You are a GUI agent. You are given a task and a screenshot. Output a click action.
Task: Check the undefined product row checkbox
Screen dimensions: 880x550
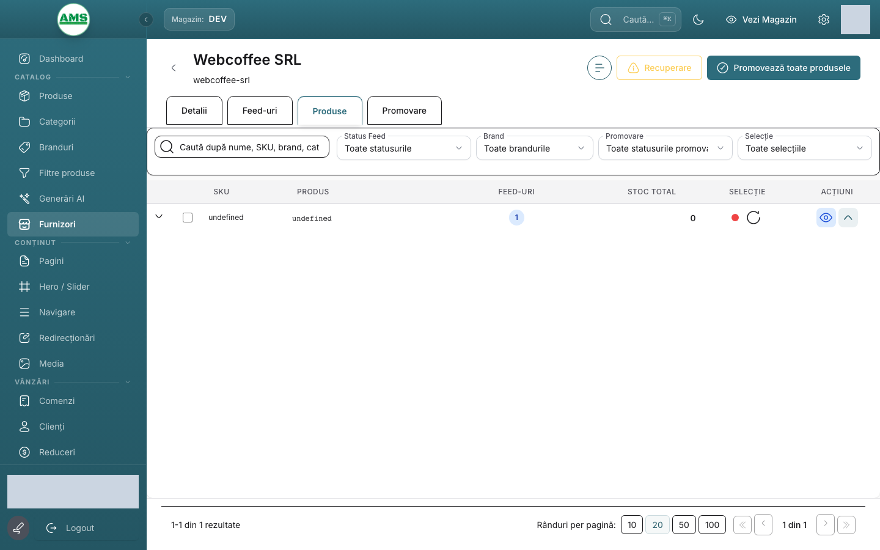click(x=188, y=218)
